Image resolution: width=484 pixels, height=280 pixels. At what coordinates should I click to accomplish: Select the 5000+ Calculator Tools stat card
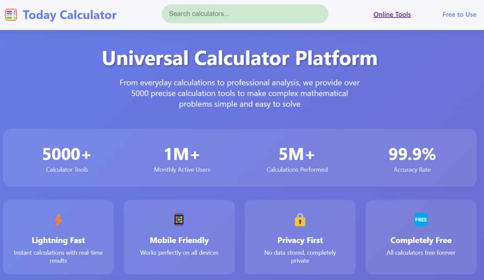click(67, 158)
